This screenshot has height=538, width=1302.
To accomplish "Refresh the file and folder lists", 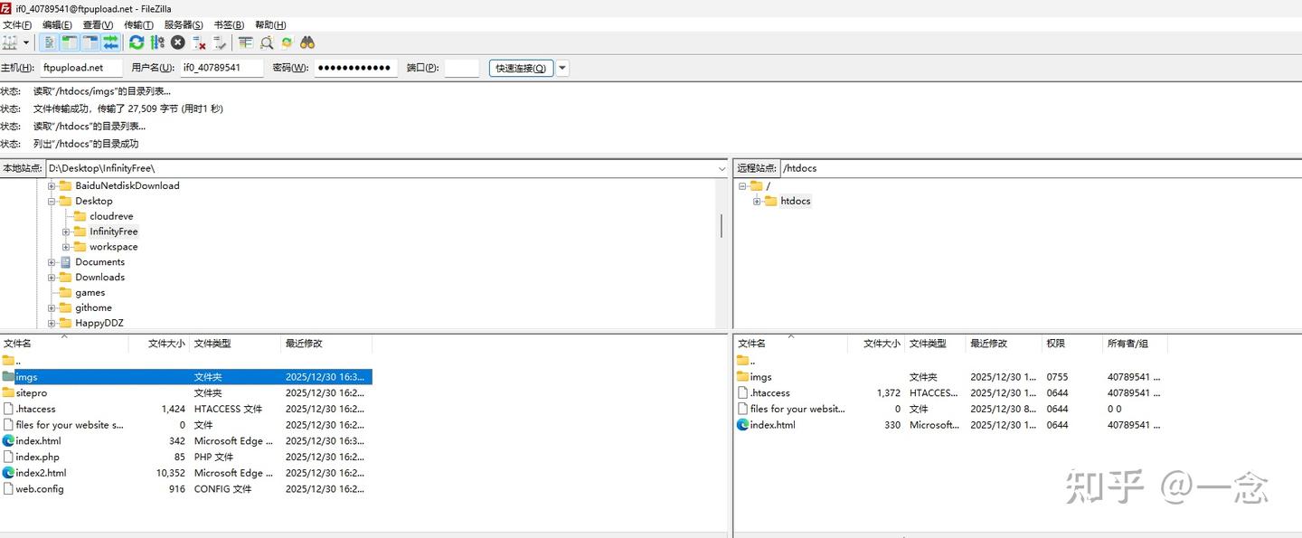I will [x=137, y=42].
